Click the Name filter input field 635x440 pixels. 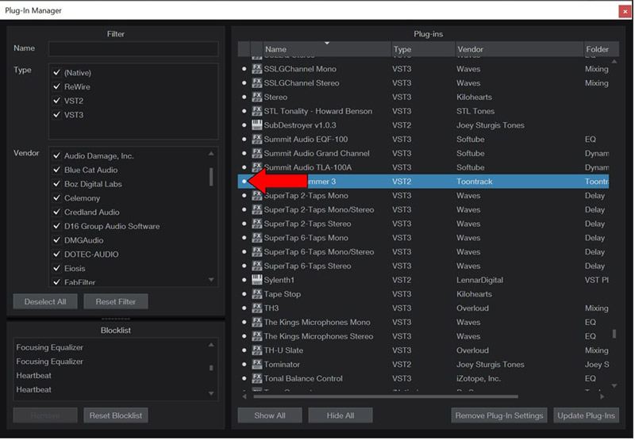[133, 48]
